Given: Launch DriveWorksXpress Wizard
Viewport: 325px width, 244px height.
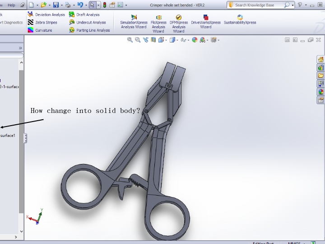Looking at the screenshot, I should (x=206, y=22).
